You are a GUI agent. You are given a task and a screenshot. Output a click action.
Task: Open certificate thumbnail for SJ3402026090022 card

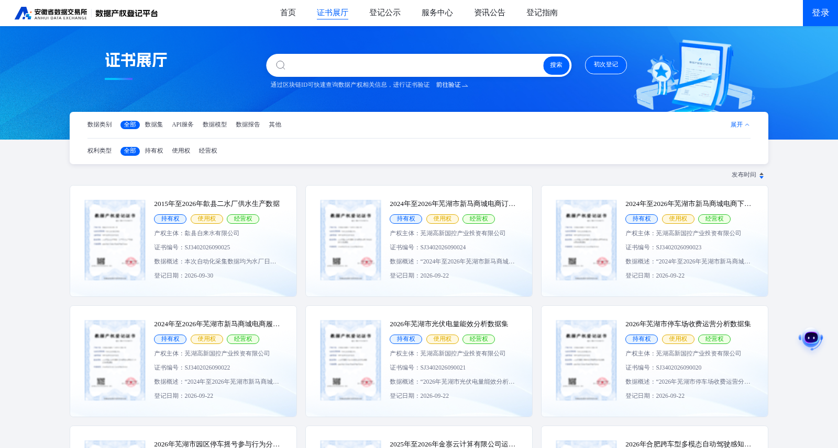[115, 360]
